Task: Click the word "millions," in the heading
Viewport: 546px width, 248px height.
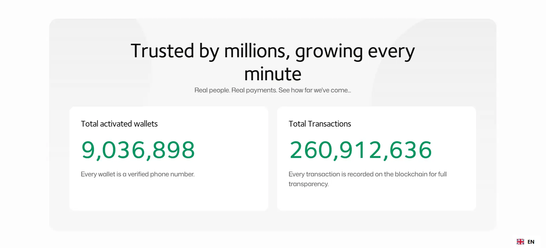Action: click(x=257, y=51)
